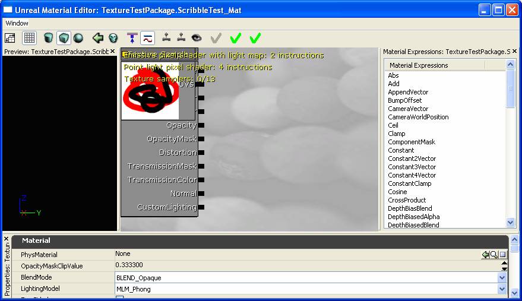Select the cylinder preview shape

49,38
